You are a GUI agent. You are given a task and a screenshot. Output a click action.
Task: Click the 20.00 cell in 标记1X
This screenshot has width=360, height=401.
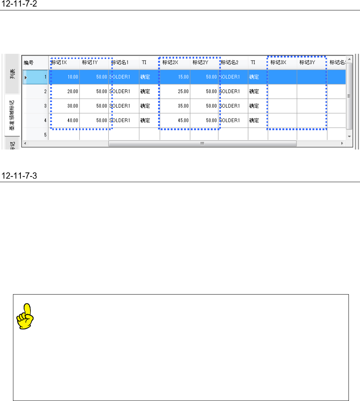coord(64,92)
